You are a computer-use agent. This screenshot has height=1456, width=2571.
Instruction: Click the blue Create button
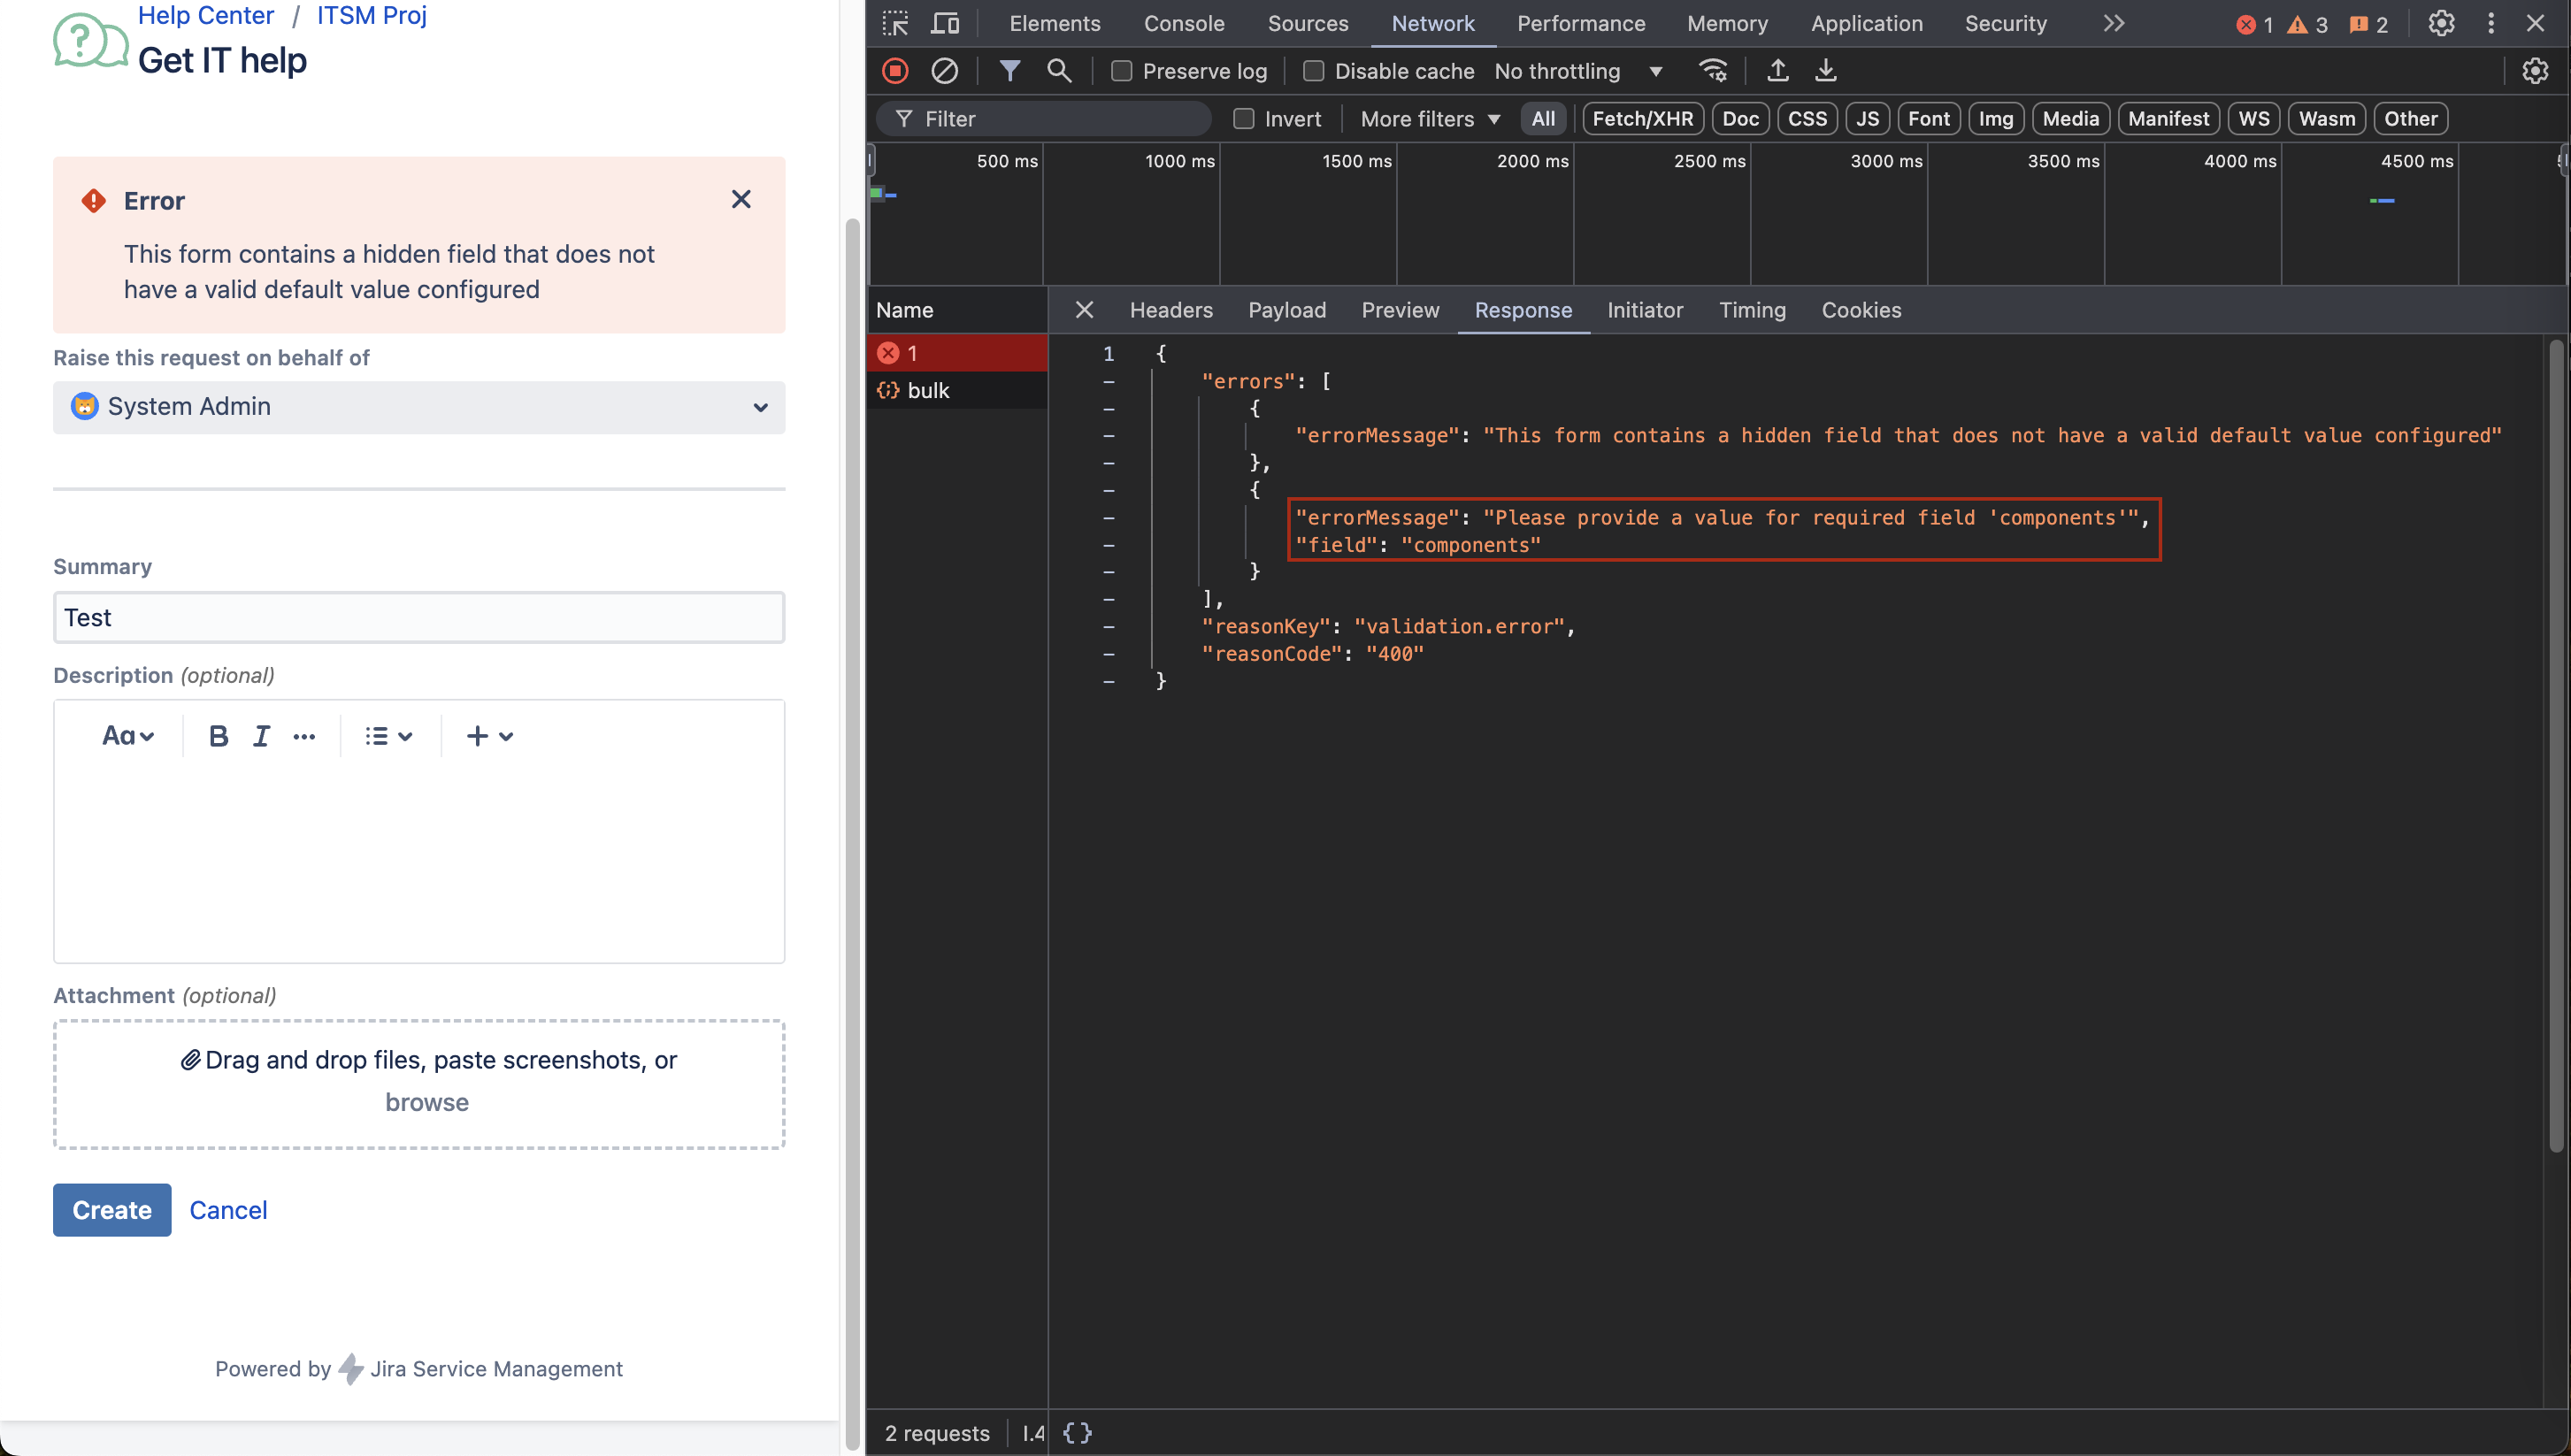coord(112,1210)
